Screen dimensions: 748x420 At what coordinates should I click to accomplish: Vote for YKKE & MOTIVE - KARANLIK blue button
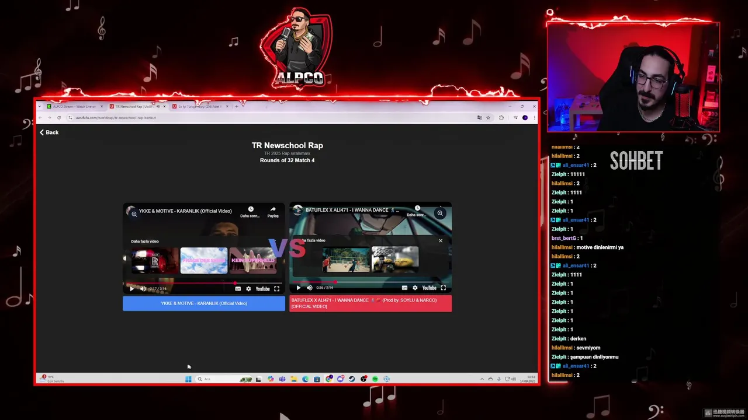(204, 303)
